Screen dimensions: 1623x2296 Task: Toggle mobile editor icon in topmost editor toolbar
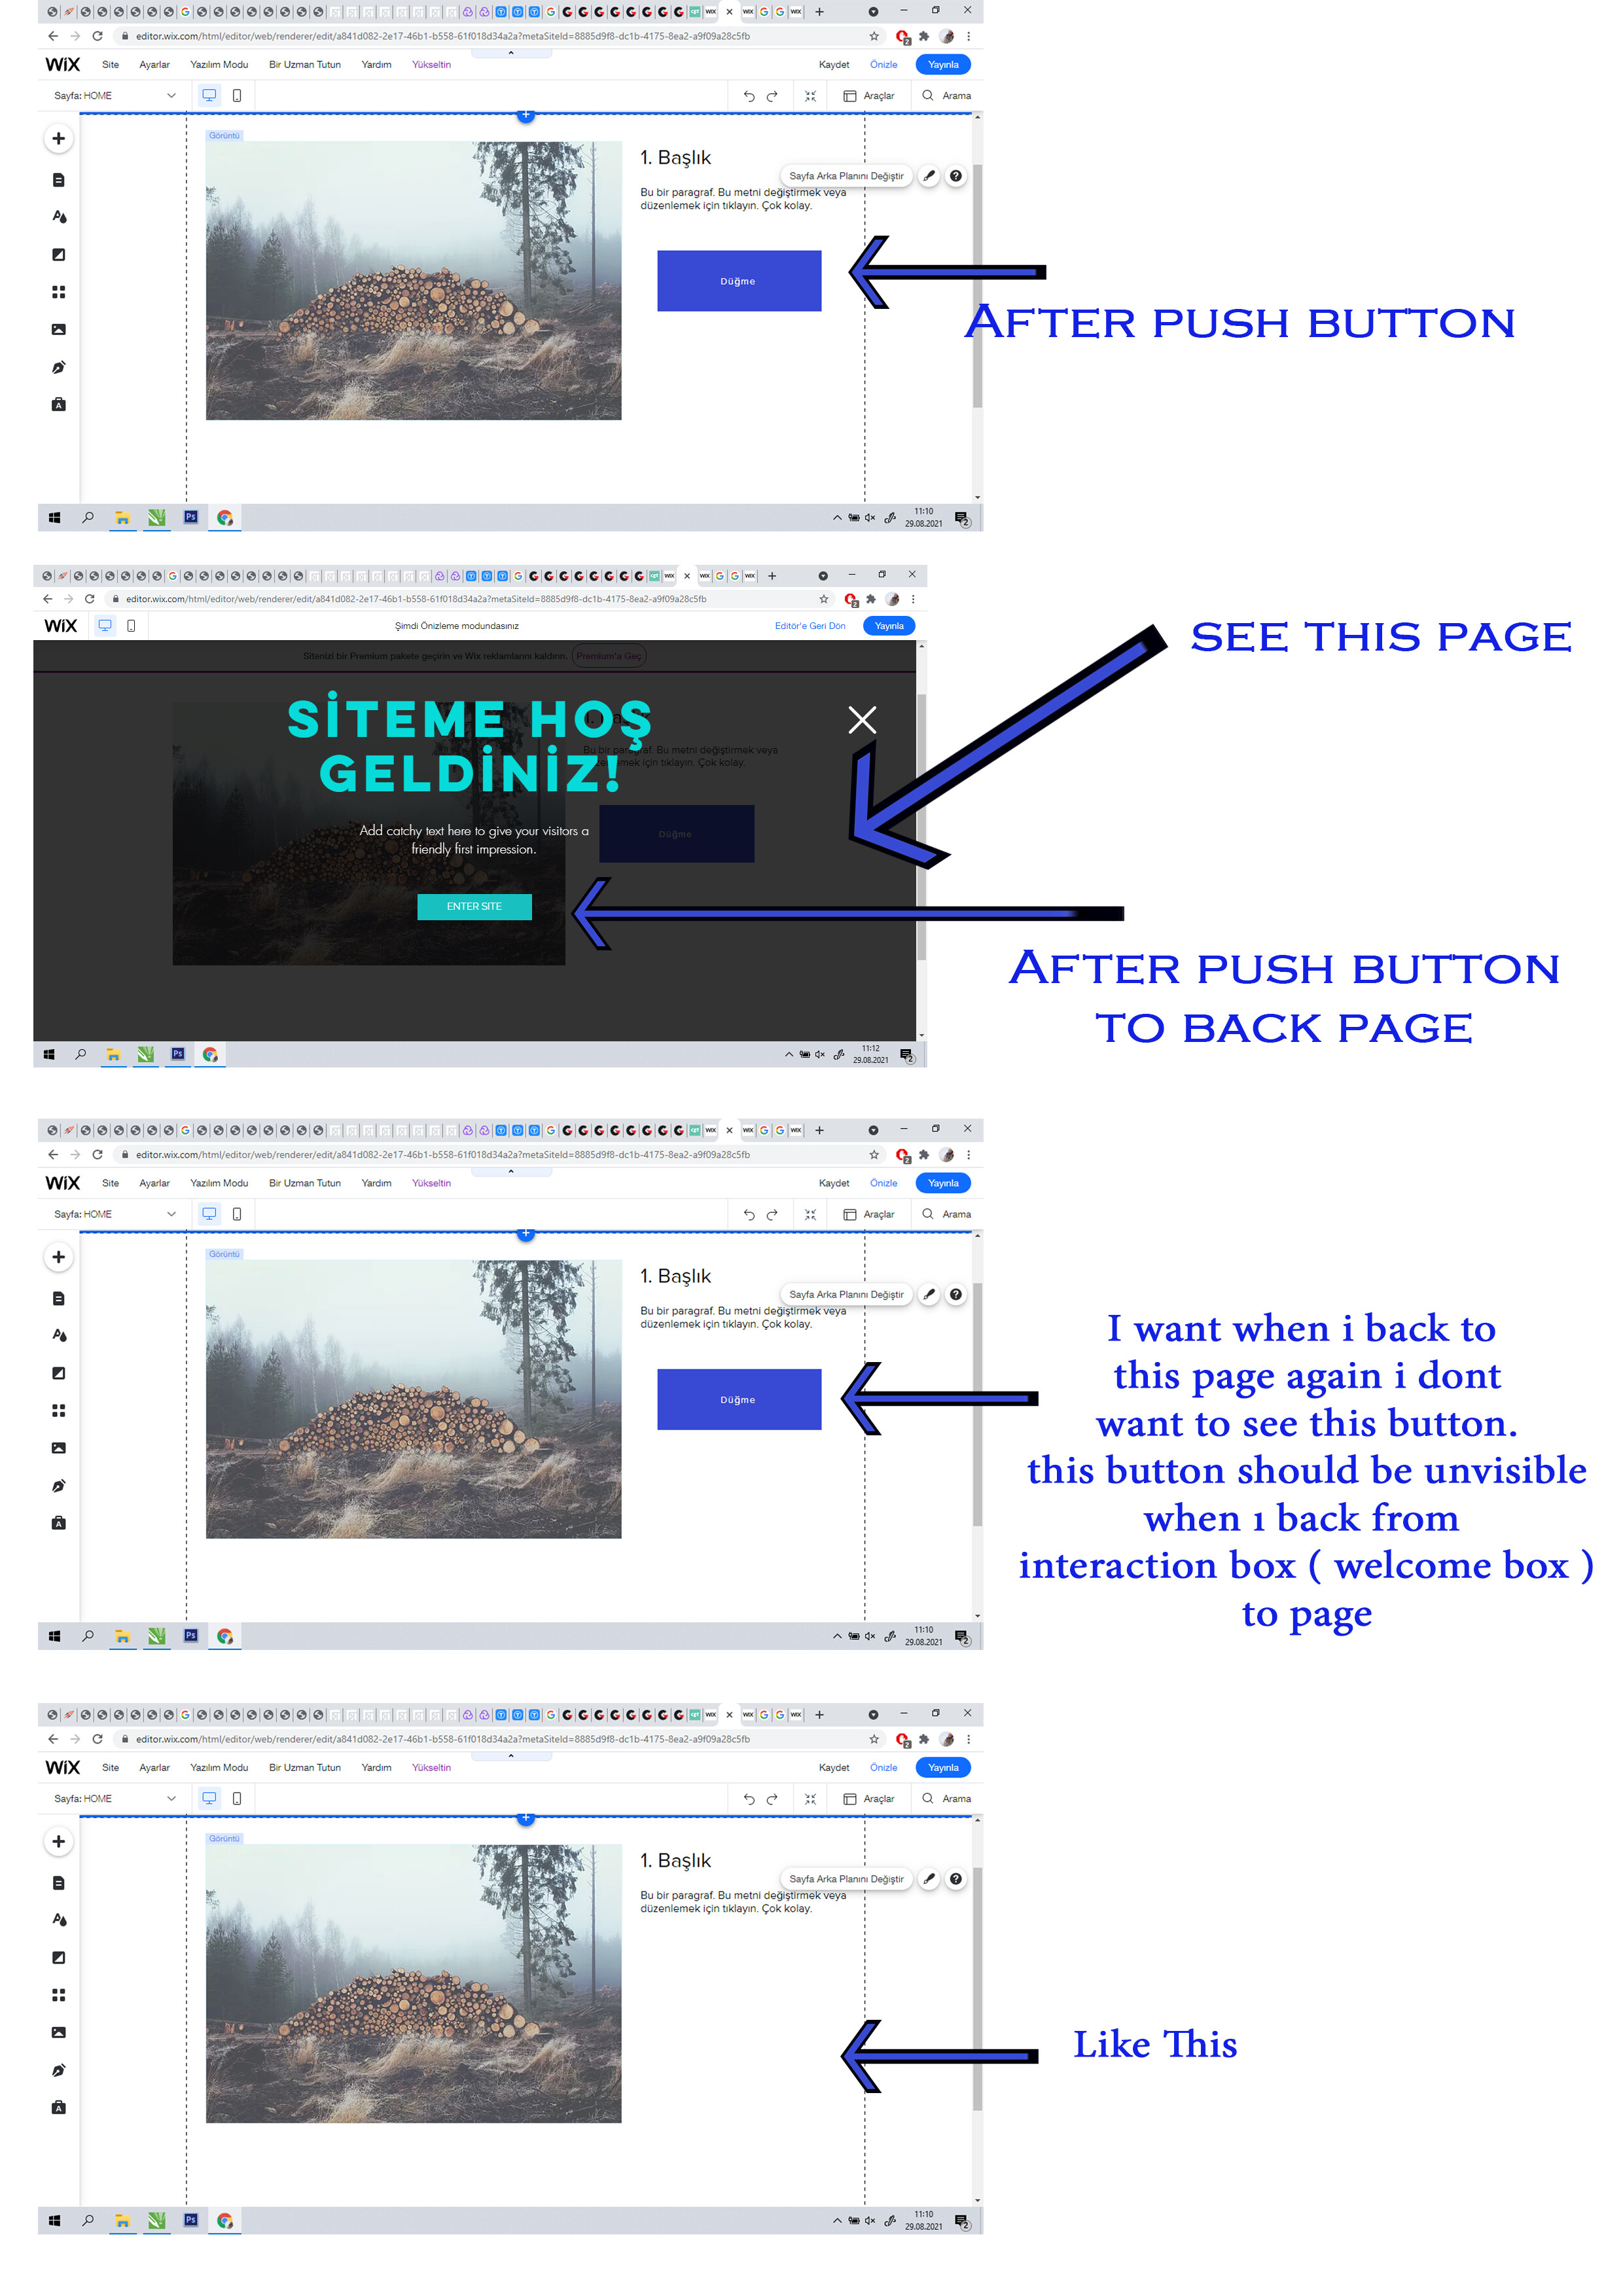(237, 96)
